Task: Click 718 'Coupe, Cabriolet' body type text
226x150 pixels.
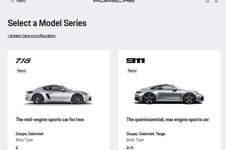Action: tap(30, 134)
